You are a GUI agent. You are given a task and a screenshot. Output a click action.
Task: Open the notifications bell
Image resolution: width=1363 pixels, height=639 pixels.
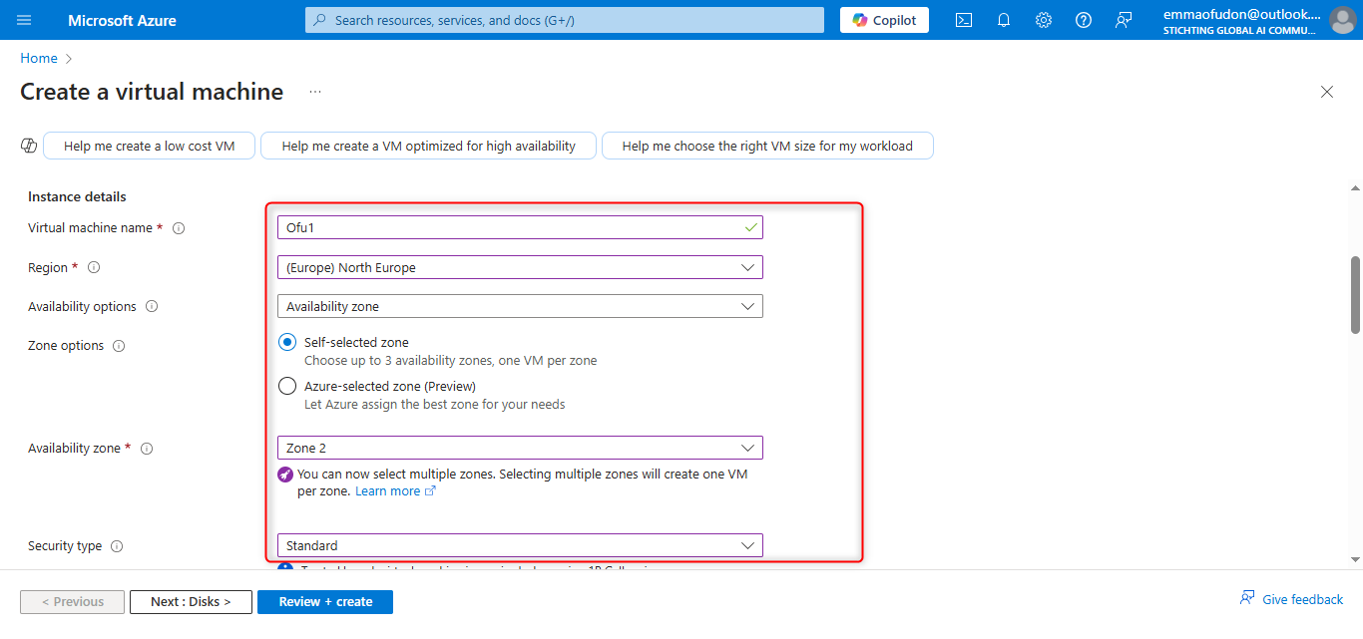pyautogui.click(x=1004, y=20)
